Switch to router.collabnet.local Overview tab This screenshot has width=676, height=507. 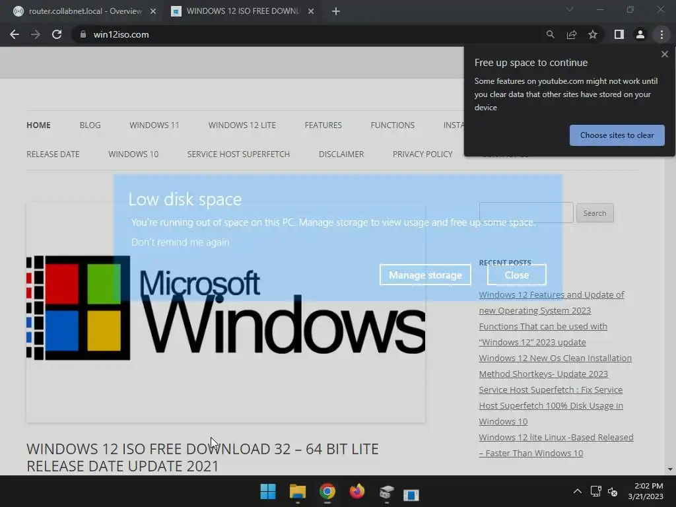(84, 11)
